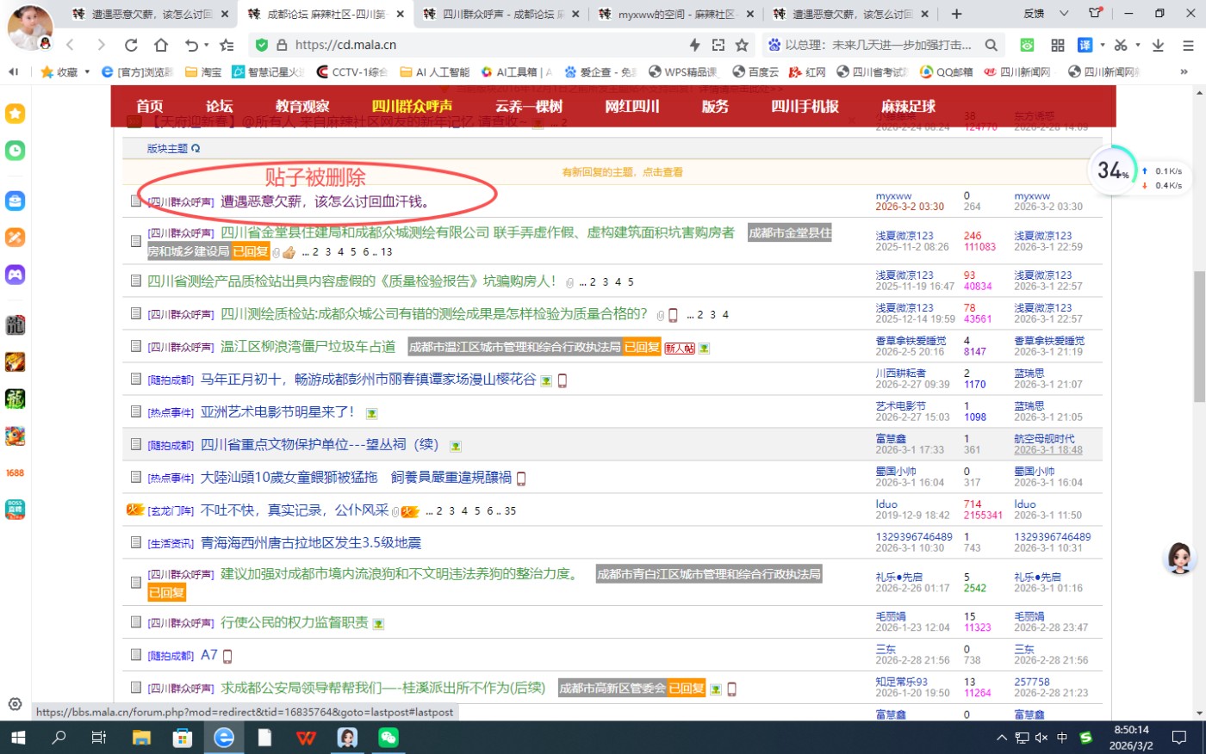Open WeChat from the Windows taskbar
Screen dimensions: 1206x754
click(388, 738)
